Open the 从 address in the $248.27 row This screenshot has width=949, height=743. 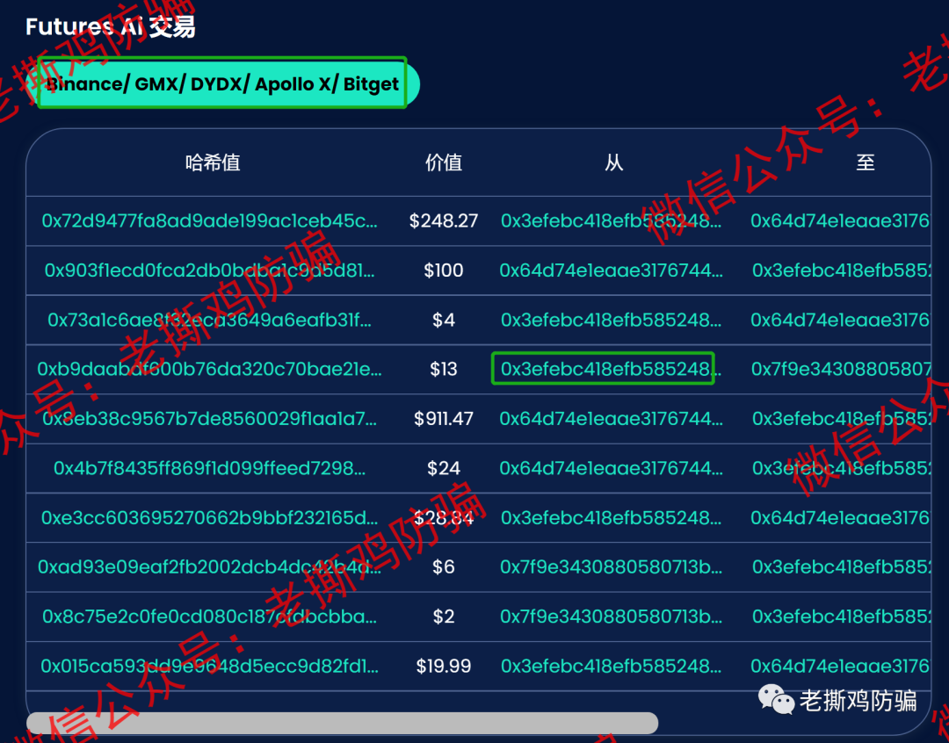click(612, 220)
